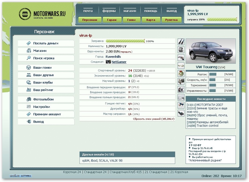Viewport: 249px width, 182px height.
Task: Click the Motorwars.ru logo emblem
Action: [25, 14]
